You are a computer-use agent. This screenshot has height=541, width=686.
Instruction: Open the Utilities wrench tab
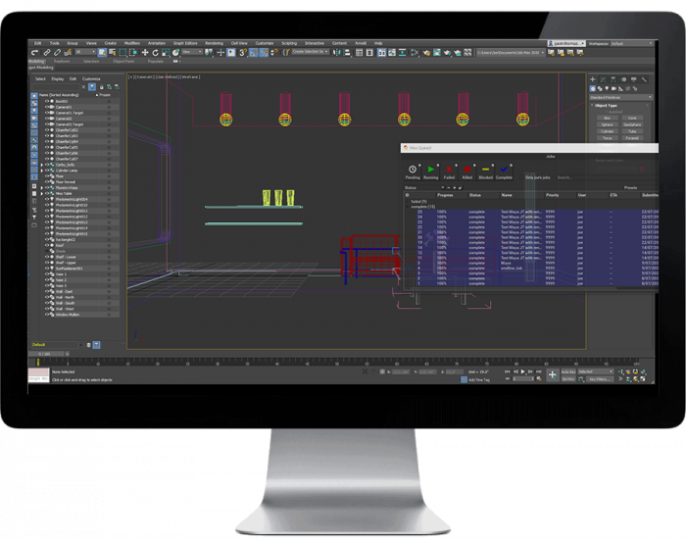(x=644, y=79)
